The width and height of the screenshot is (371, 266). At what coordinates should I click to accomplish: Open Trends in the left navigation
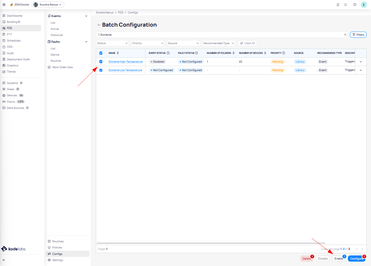(11, 72)
